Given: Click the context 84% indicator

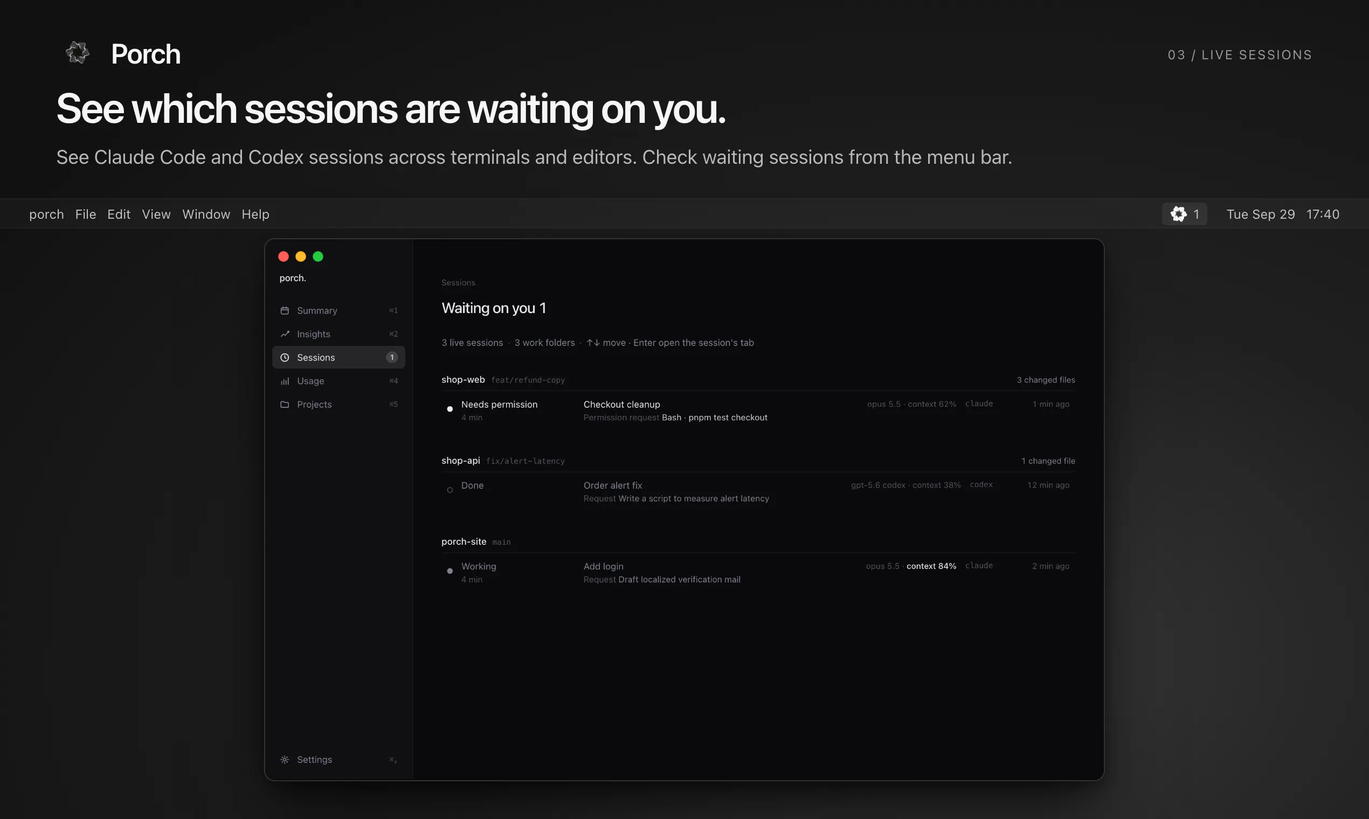Looking at the screenshot, I should click(931, 566).
